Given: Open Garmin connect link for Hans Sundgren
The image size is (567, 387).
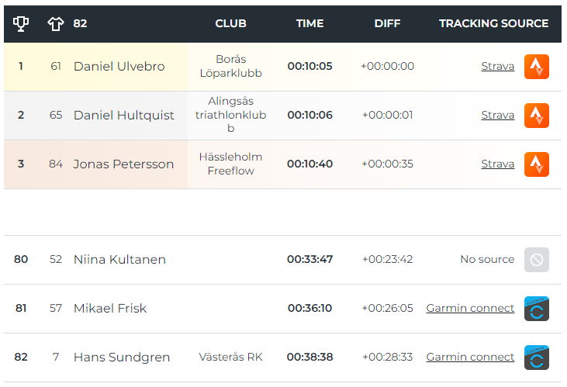Looking at the screenshot, I should click(x=470, y=357).
